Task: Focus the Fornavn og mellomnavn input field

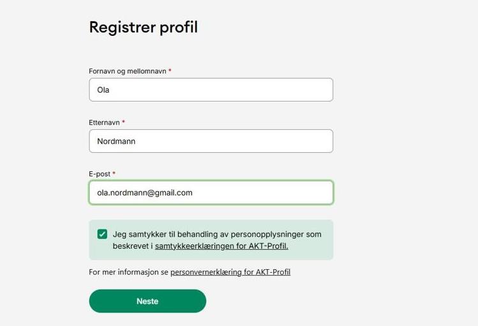Action: point(211,89)
